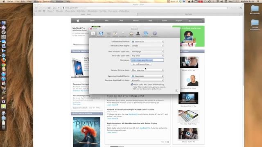Click the menu bar clock Wed 22:52
Viewport: 262px width, 147px height.
234,1
